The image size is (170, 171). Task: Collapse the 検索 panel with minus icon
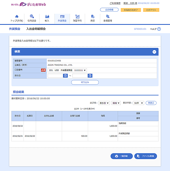(154, 52)
